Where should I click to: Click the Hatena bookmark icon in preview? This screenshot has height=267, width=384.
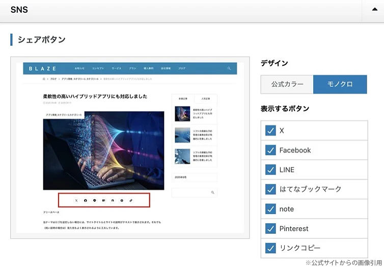[103, 200]
